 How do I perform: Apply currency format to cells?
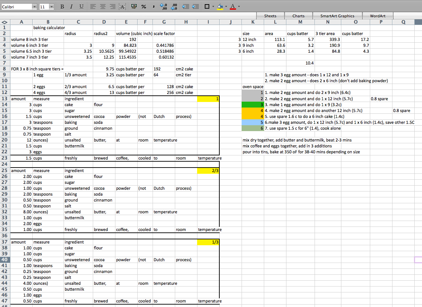[x=134, y=7]
